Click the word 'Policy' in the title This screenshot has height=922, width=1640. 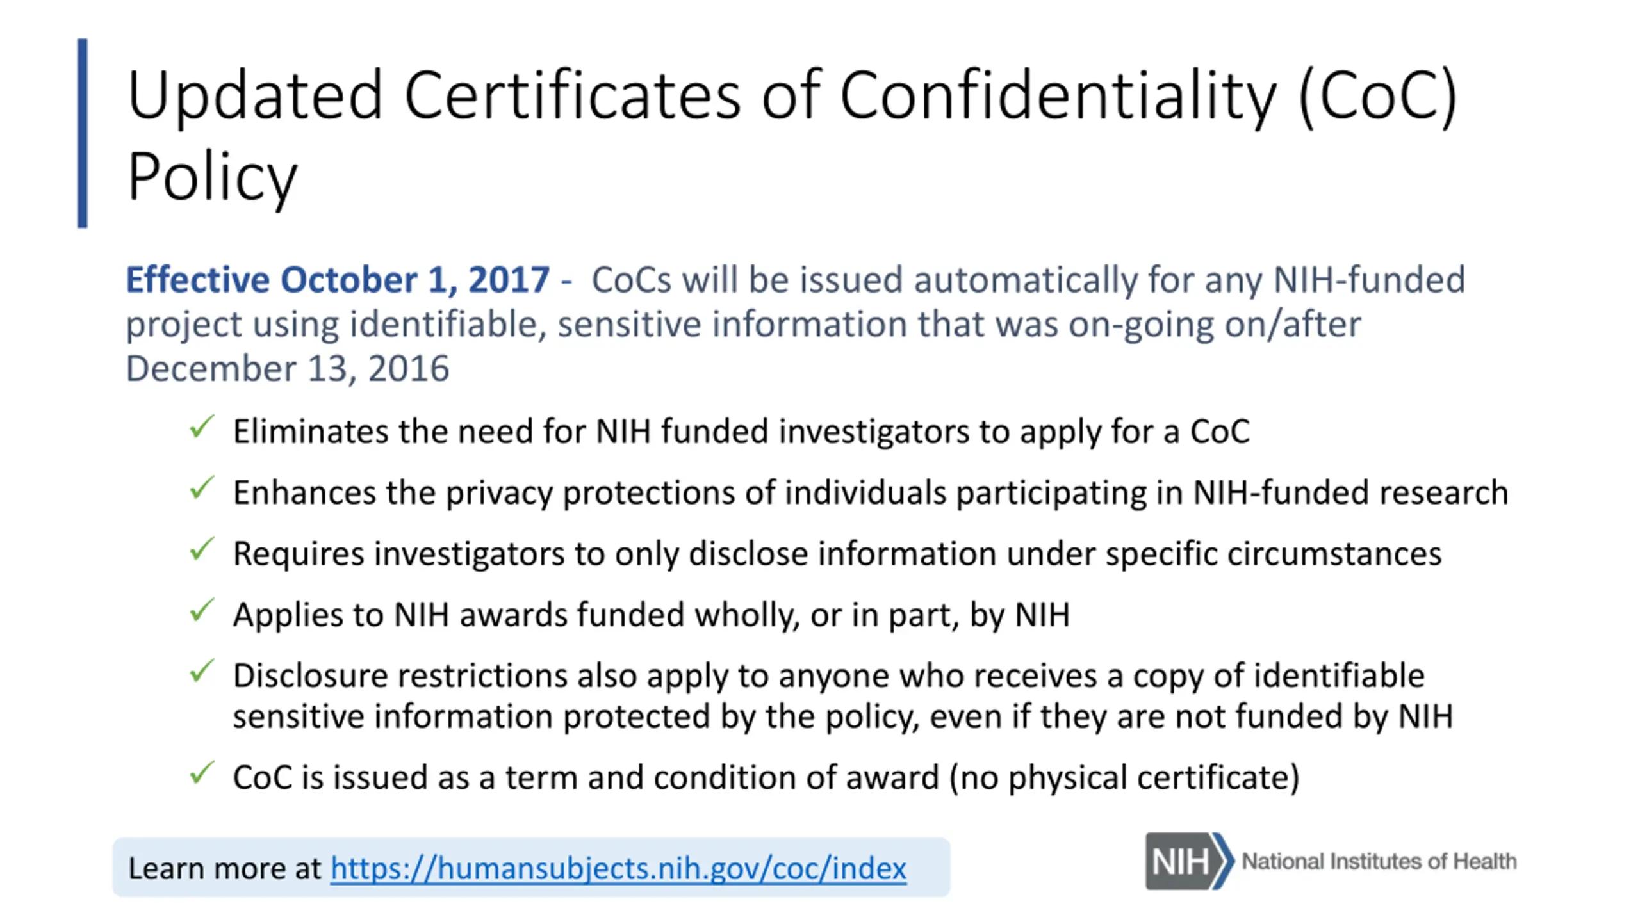[x=212, y=176]
